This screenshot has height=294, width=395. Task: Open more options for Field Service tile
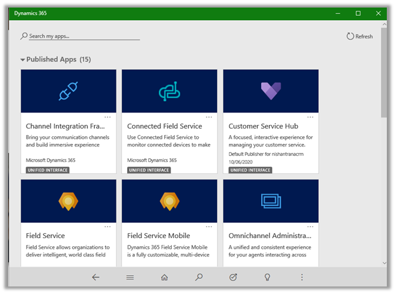click(x=108, y=227)
